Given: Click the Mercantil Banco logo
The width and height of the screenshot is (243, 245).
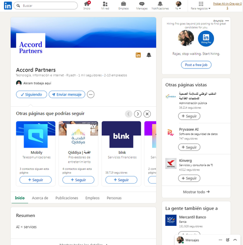Looking at the screenshot, I should coord(171,220).
